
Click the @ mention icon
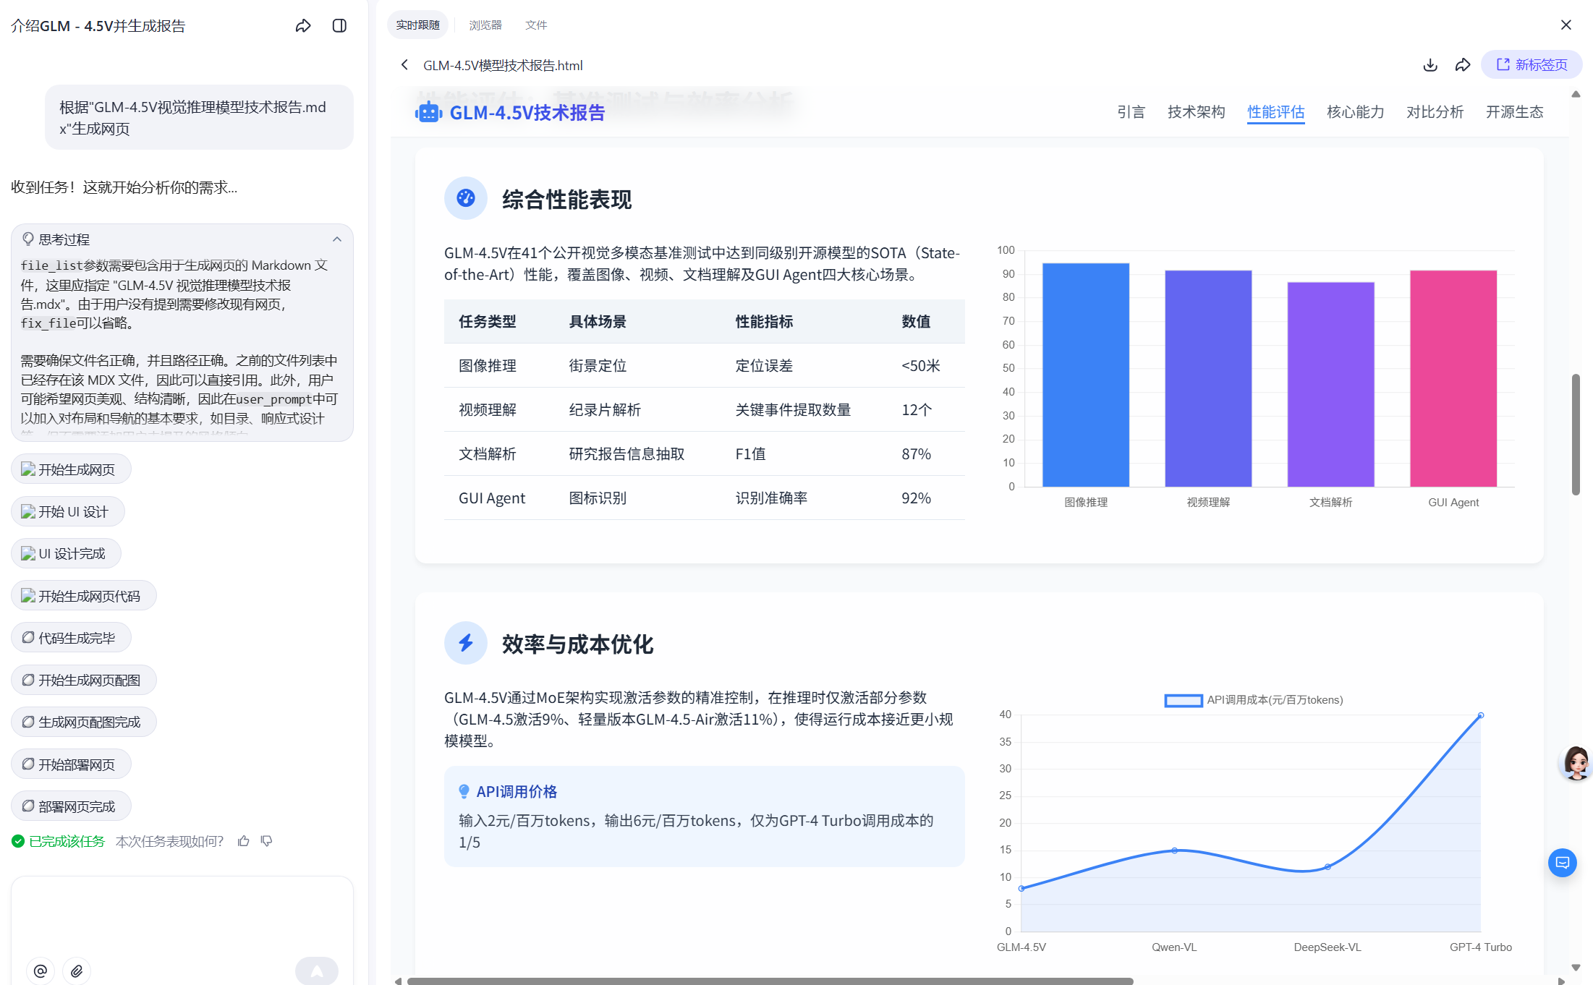41,971
